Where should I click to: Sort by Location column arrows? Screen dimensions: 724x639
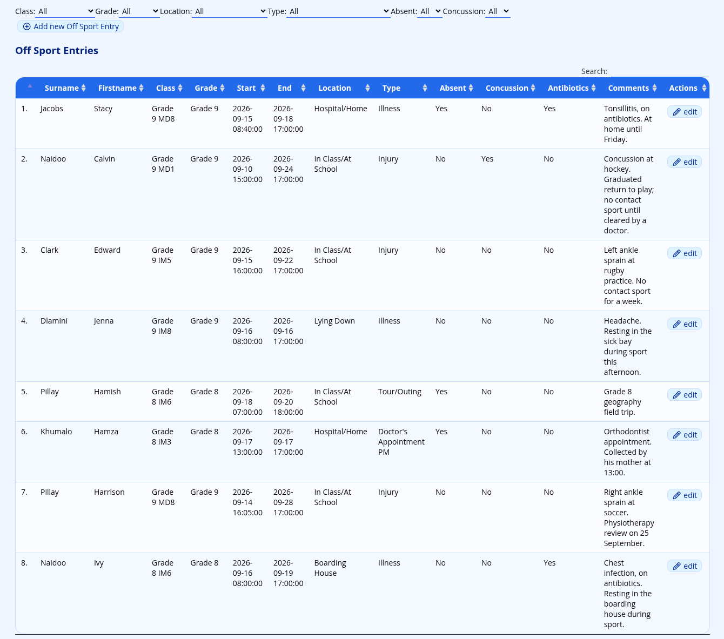(367, 88)
